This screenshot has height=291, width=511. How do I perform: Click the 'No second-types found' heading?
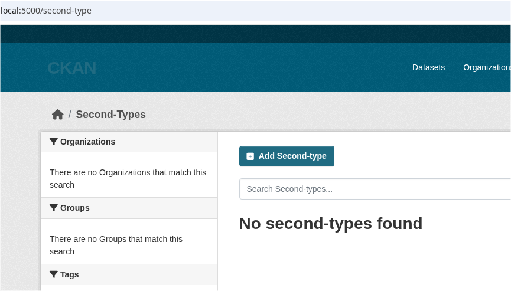click(x=330, y=223)
